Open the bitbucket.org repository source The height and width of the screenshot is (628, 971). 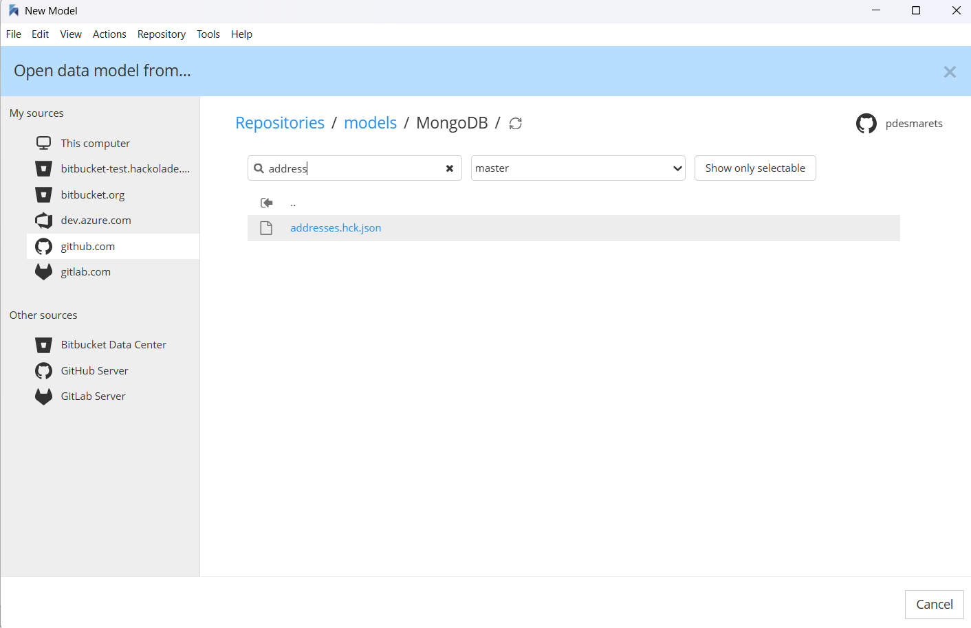[92, 194]
